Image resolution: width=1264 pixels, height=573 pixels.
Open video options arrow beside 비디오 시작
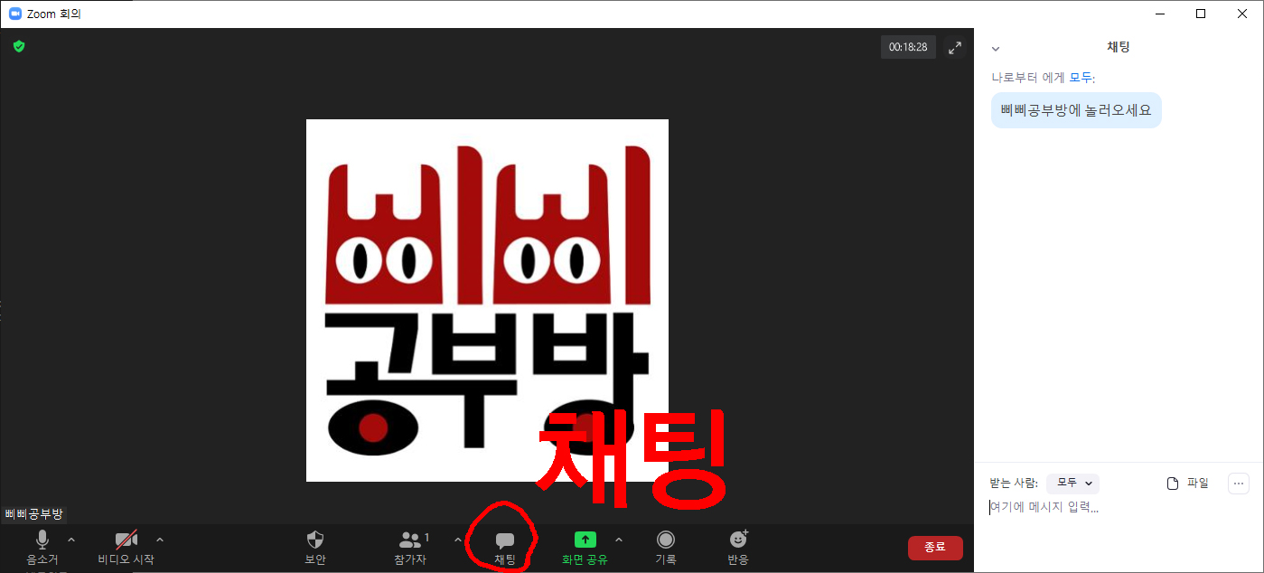(x=160, y=540)
